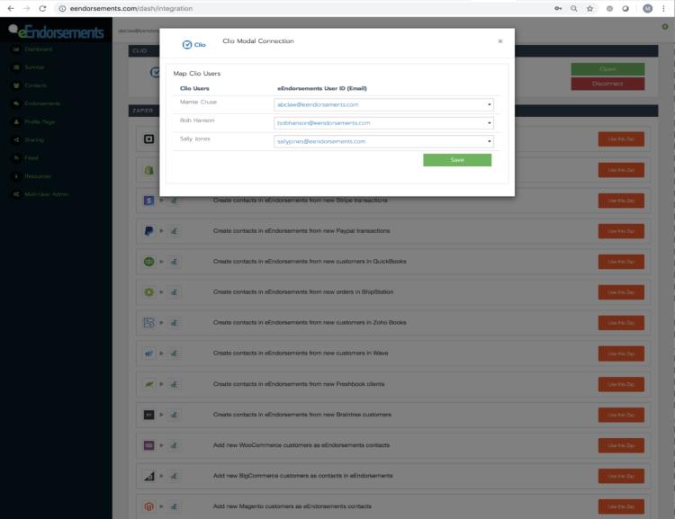Use this Zap for WooCommerce customers

(x=621, y=446)
